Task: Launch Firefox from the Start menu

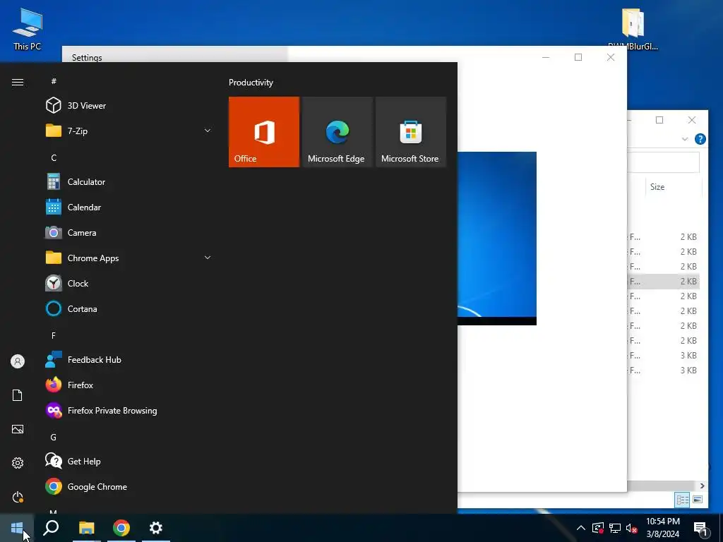Action: click(129, 385)
